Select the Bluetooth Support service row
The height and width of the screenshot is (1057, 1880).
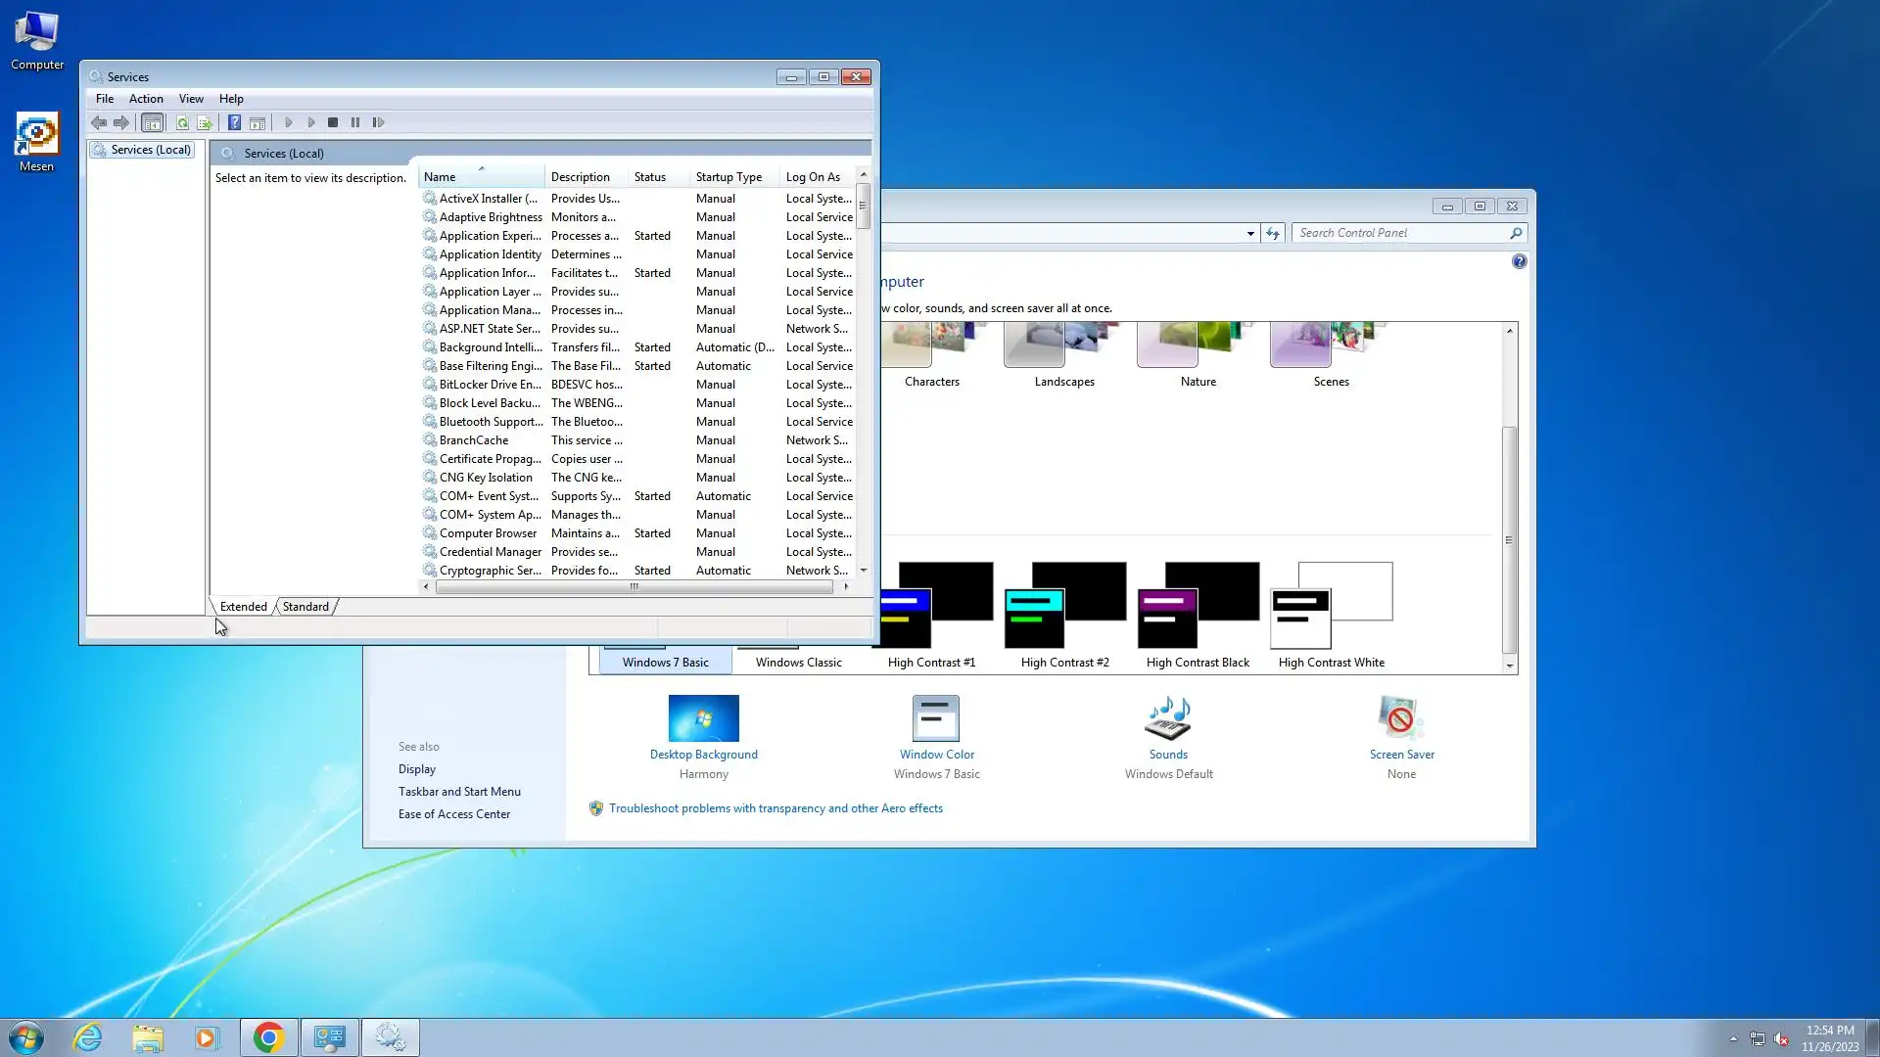pos(490,422)
